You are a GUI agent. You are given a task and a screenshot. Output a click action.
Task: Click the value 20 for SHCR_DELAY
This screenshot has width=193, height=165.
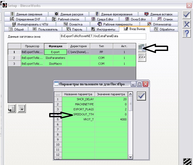tap(111, 99)
